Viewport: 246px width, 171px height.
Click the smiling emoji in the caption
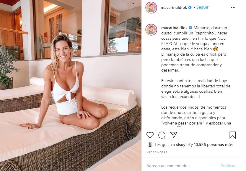tap(216, 49)
